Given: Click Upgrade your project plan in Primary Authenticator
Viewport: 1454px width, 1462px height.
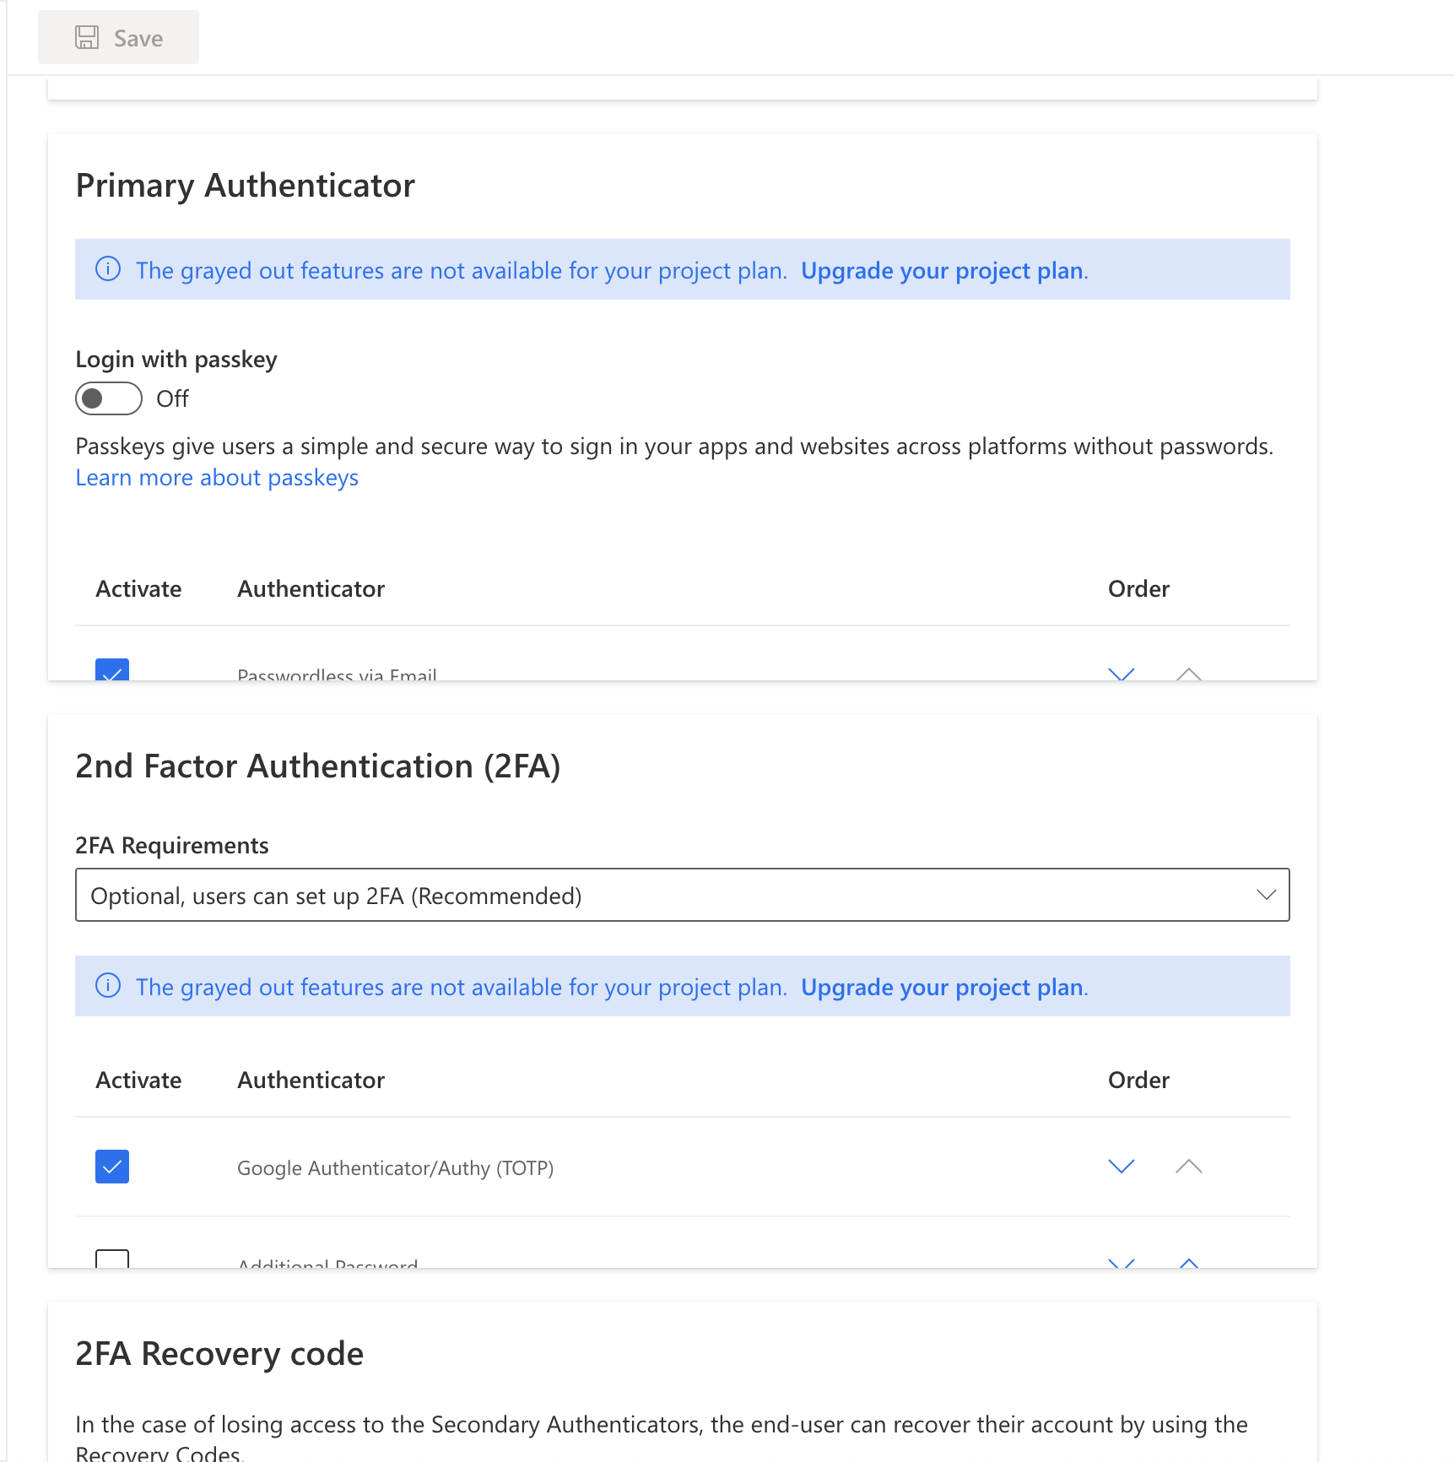Looking at the screenshot, I should [942, 269].
